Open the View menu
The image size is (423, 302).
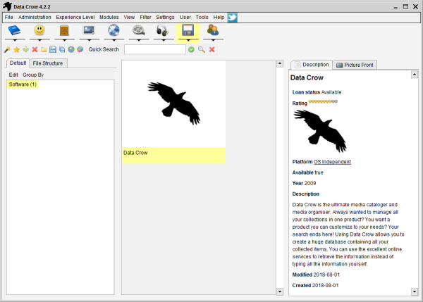pos(129,17)
